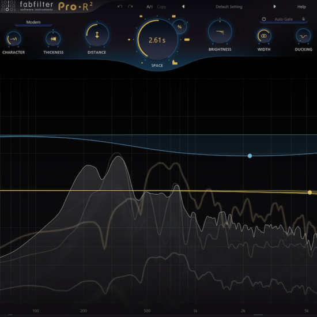Click the Width knob
The height and width of the screenshot is (317, 317).
click(264, 36)
